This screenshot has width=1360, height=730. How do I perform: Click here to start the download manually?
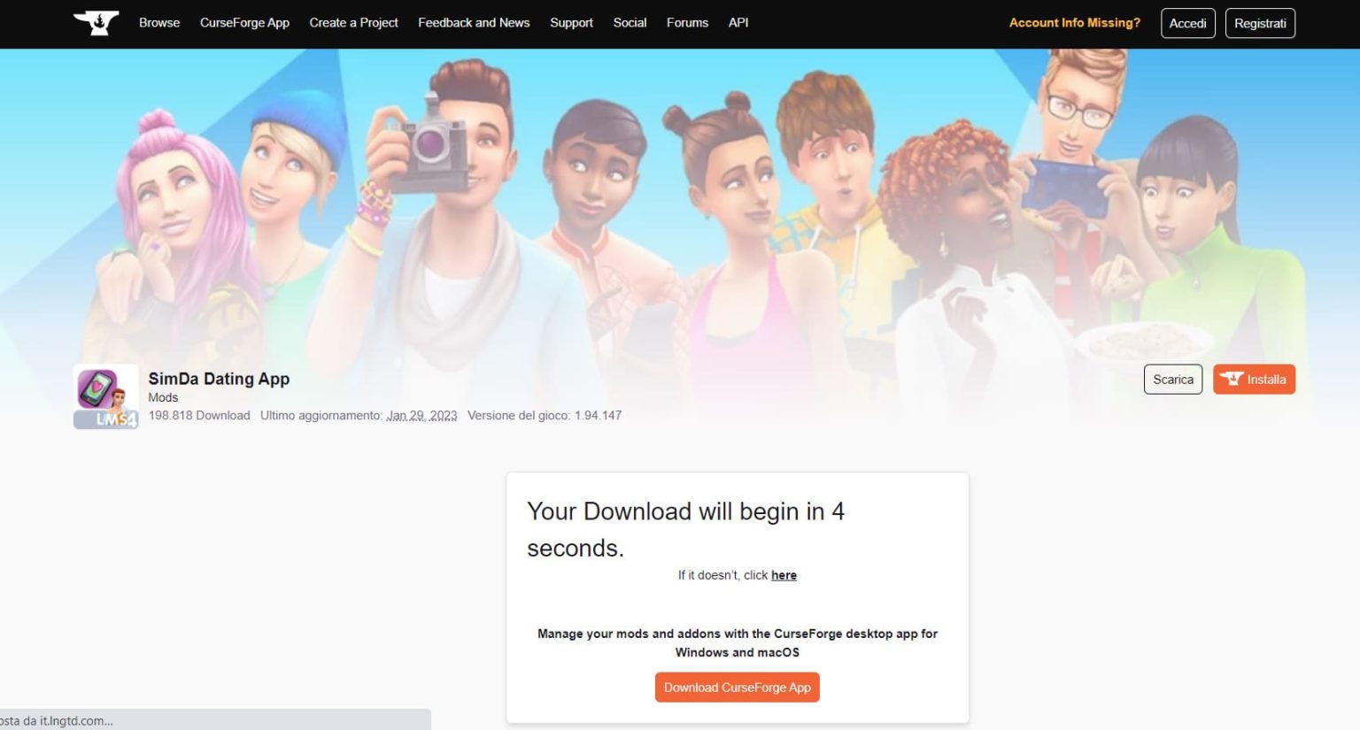(784, 575)
